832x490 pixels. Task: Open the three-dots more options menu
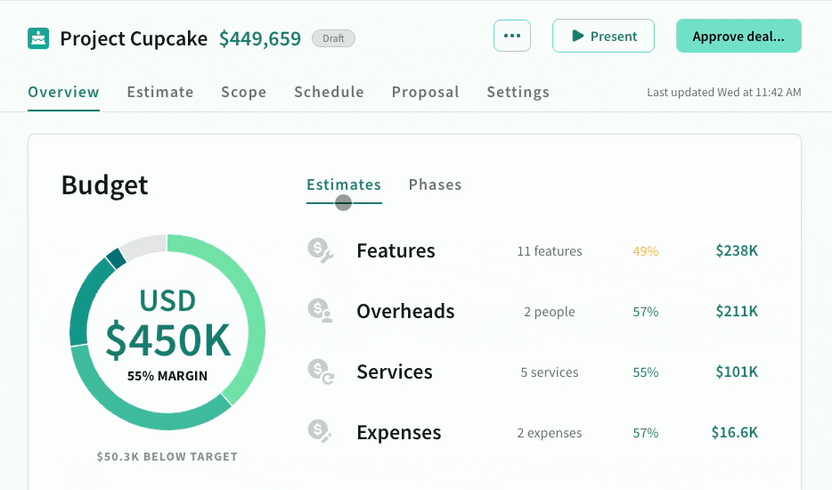click(x=512, y=37)
